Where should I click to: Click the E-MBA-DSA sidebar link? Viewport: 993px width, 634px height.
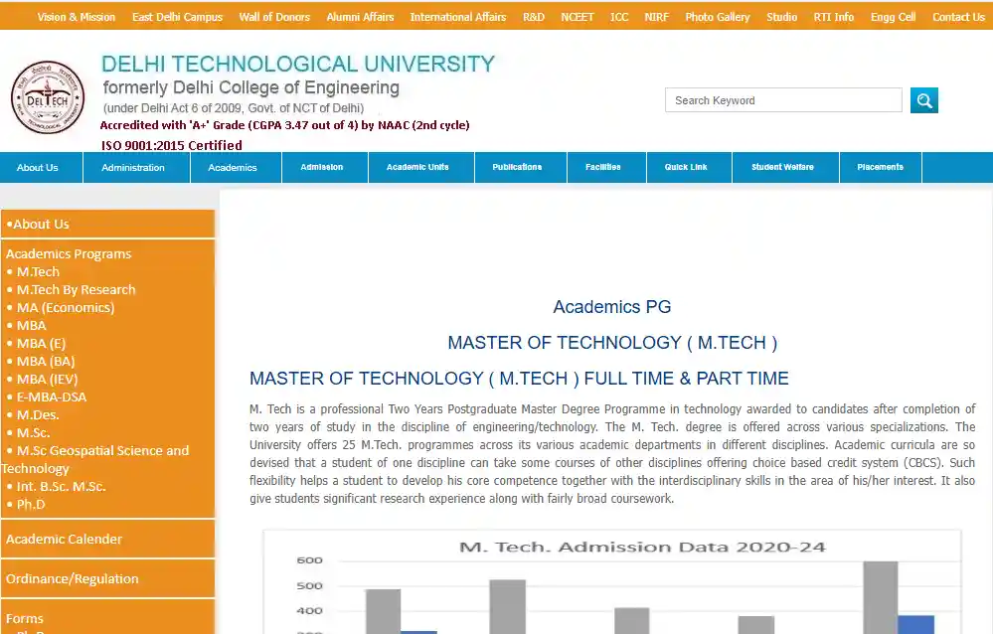pyautogui.click(x=52, y=397)
